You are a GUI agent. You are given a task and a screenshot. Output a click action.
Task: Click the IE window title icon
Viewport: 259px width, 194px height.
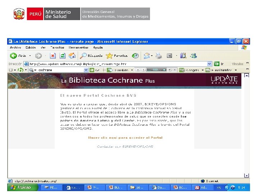click(10, 41)
